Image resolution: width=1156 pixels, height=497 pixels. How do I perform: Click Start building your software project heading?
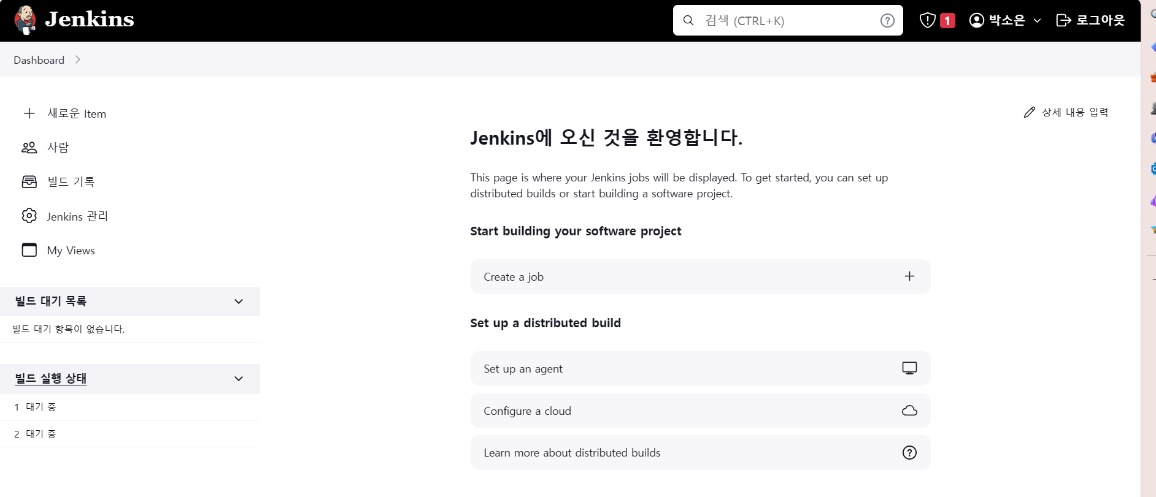(x=576, y=231)
